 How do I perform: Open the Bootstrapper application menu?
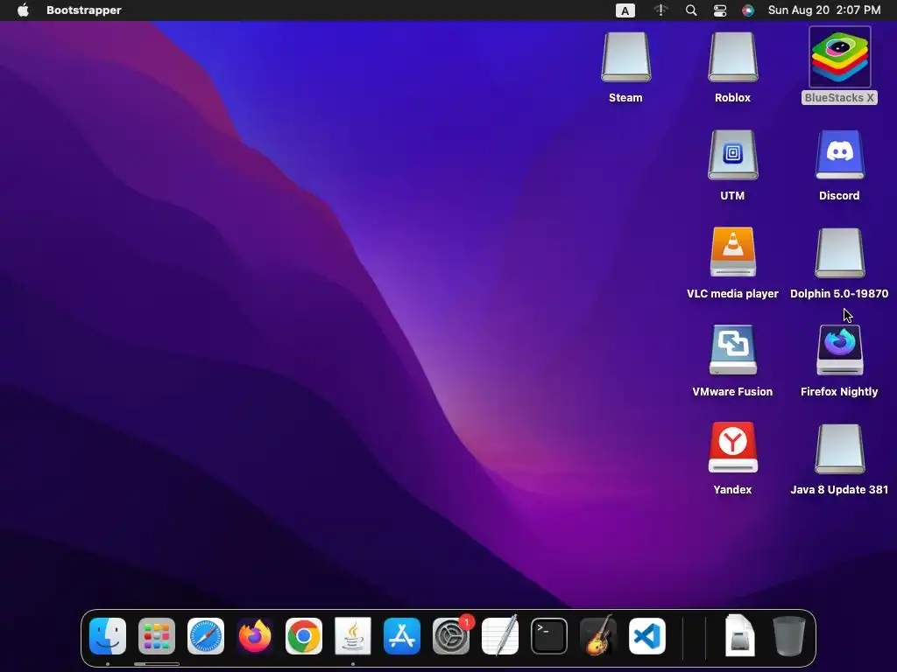click(84, 10)
